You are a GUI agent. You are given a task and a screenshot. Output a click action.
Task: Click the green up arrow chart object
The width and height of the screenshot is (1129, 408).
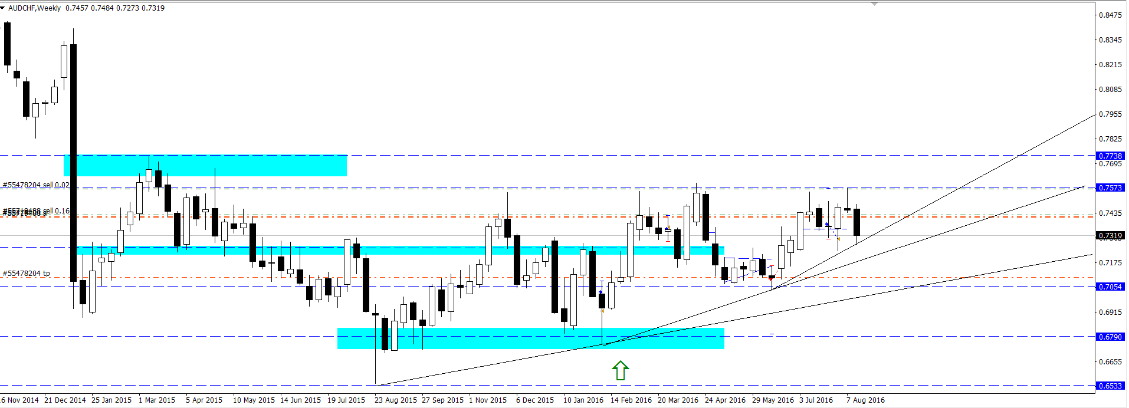pyautogui.click(x=620, y=370)
